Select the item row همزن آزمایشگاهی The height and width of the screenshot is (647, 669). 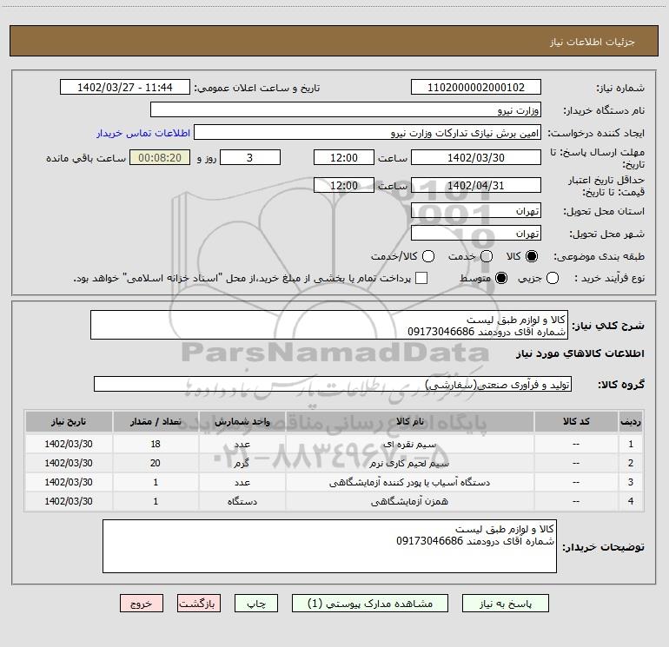[x=334, y=501]
